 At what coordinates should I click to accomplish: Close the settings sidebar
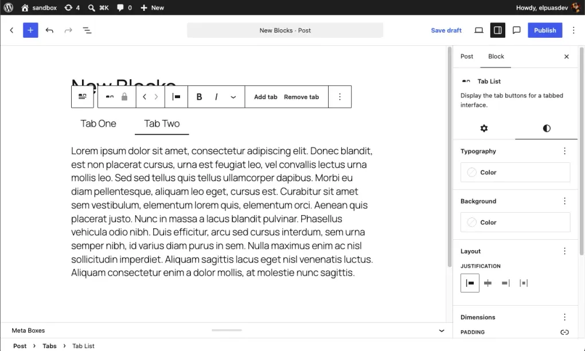(x=566, y=56)
